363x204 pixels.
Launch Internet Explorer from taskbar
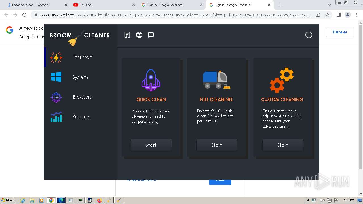click(22, 200)
